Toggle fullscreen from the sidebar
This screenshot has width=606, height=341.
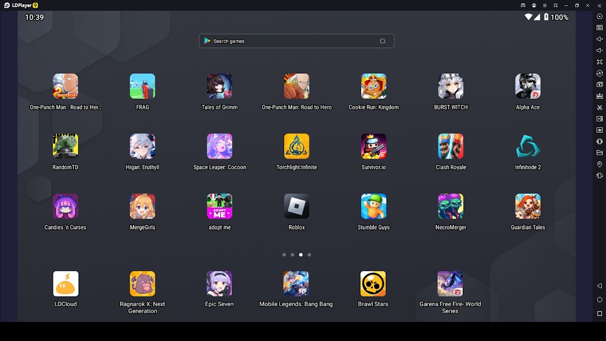[599, 62]
